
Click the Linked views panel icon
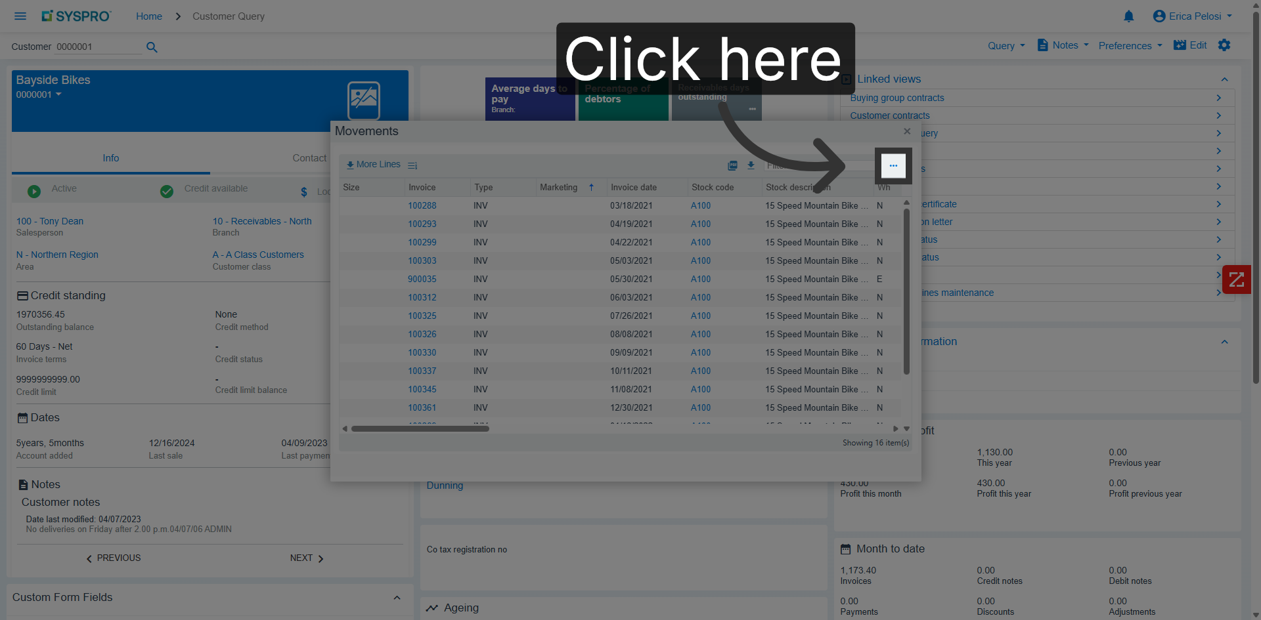pyautogui.click(x=847, y=79)
